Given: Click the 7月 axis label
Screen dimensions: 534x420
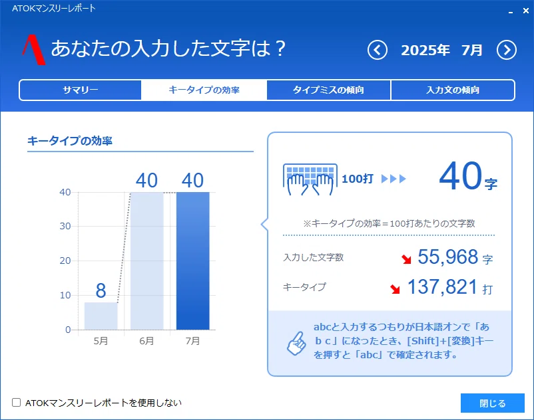Looking at the screenshot, I should tap(192, 341).
